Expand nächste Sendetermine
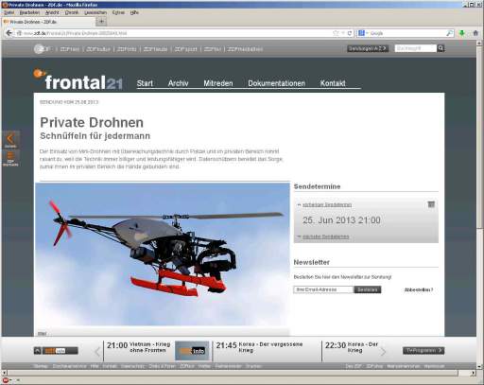Screen dimensions: 484x385 tap(325, 236)
